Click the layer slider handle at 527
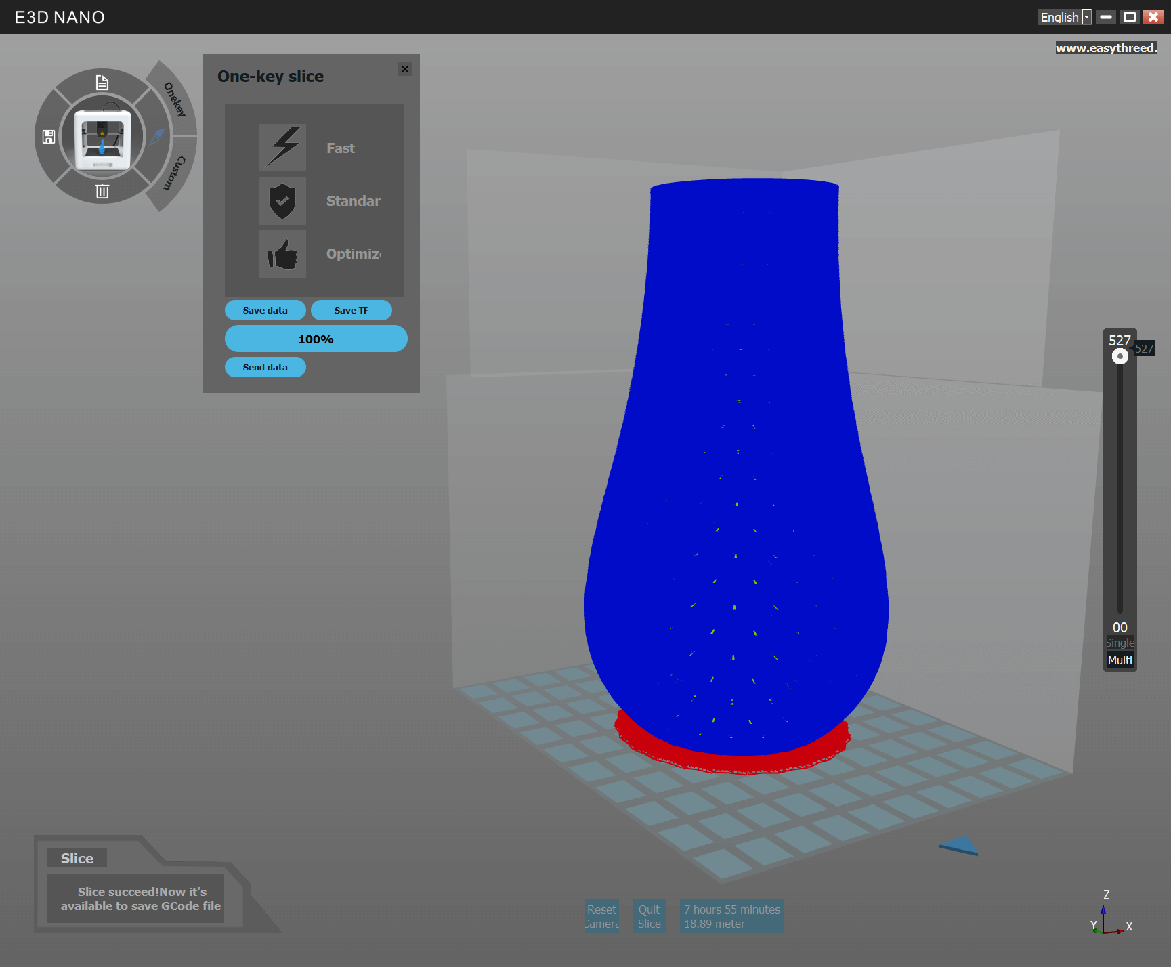Screen dimensions: 1171x967 click(x=1119, y=356)
